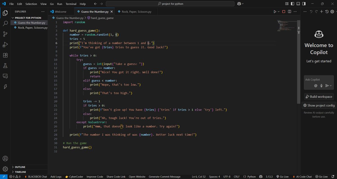Go forward with the navigation arrow

click(x=101, y=4)
